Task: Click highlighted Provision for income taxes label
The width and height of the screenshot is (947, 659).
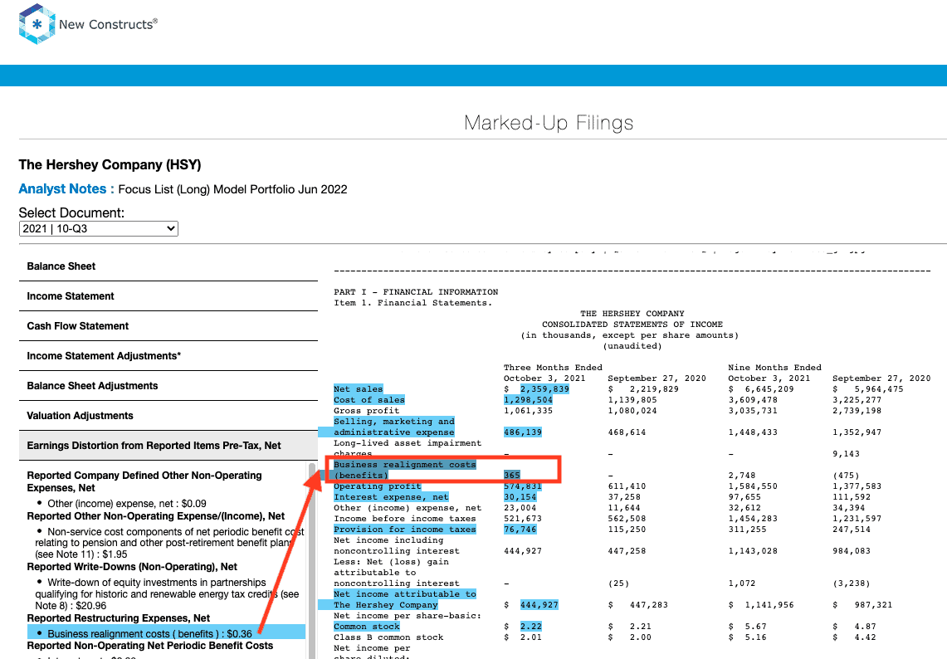Action: coord(405,530)
